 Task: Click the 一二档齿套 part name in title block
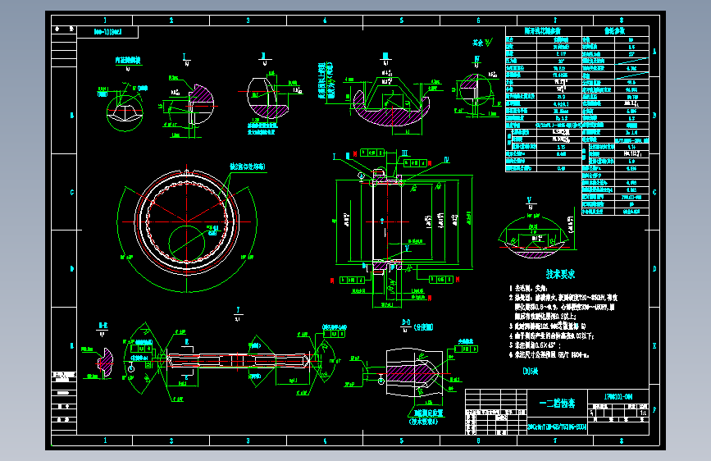tap(557, 404)
